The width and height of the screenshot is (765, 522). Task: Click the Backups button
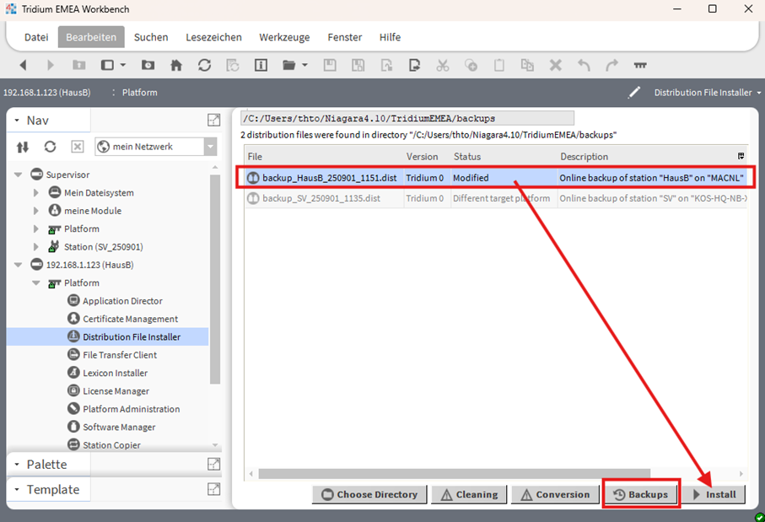click(x=641, y=495)
